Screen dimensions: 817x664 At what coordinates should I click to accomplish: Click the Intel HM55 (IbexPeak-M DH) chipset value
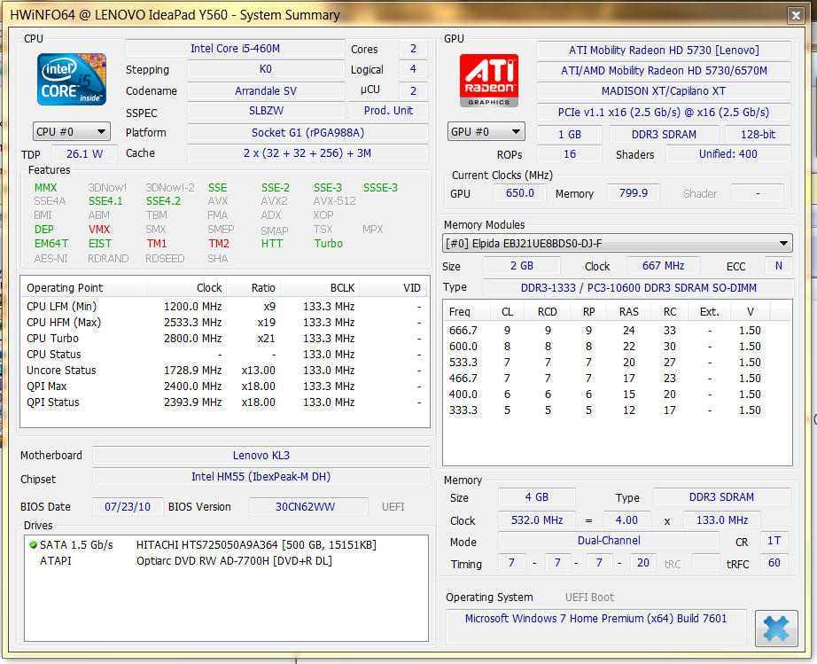tap(261, 476)
